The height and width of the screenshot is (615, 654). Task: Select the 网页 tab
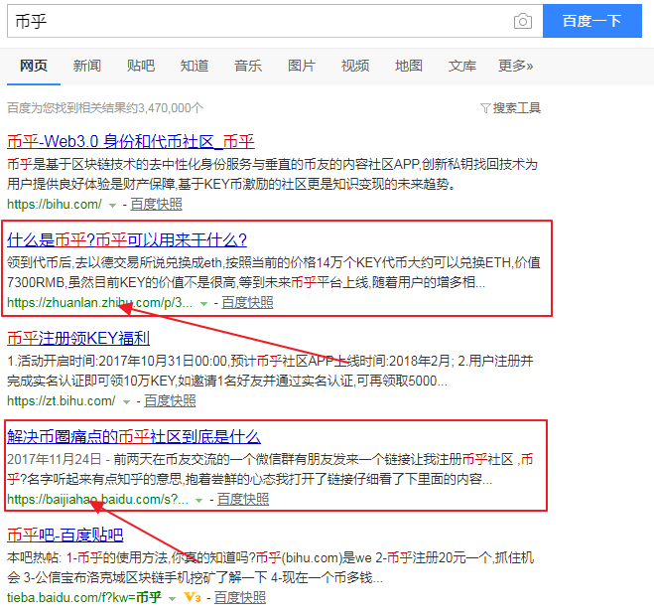pyautogui.click(x=34, y=66)
